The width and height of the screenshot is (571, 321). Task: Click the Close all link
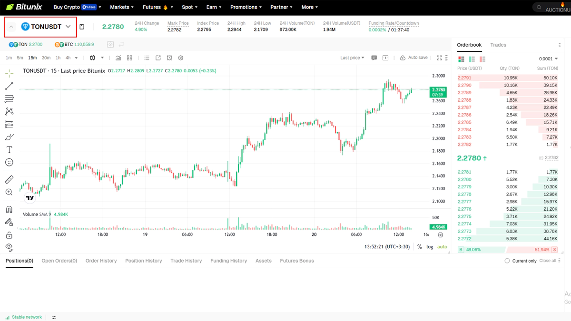pos(547,261)
